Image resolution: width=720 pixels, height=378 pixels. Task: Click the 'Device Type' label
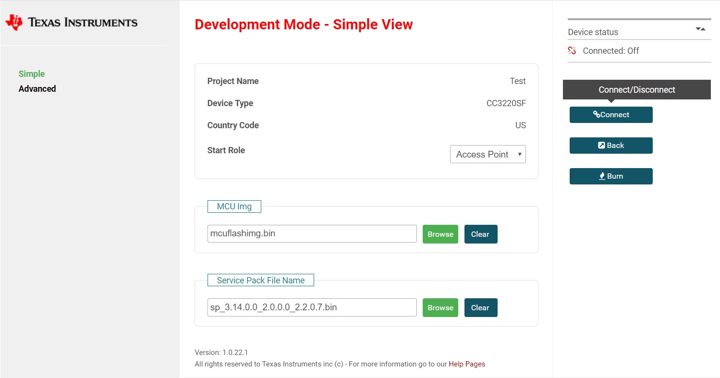tap(230, 103)
